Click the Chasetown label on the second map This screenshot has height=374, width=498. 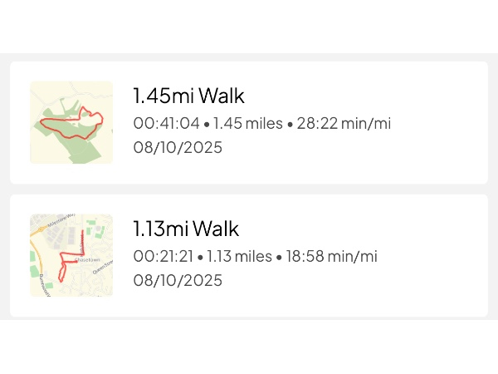(86, 260)
